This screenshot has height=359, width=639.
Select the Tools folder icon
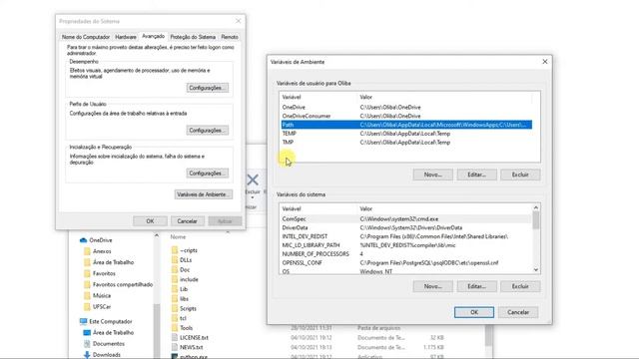tap(175, 328)
